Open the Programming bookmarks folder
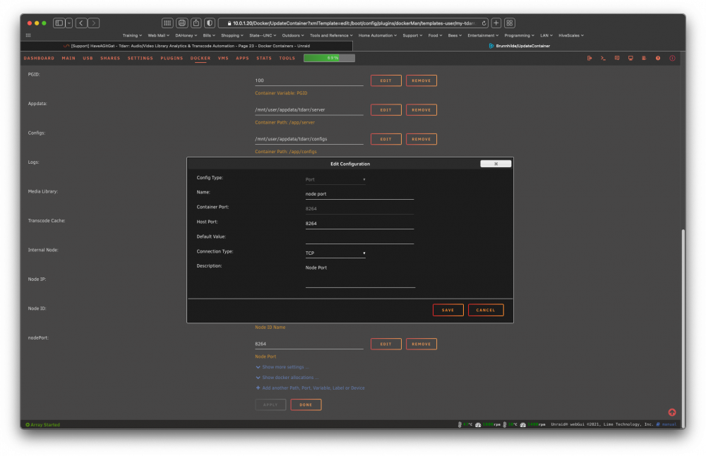Viewport: 706px width, 456px height. (x=519, y=35)
